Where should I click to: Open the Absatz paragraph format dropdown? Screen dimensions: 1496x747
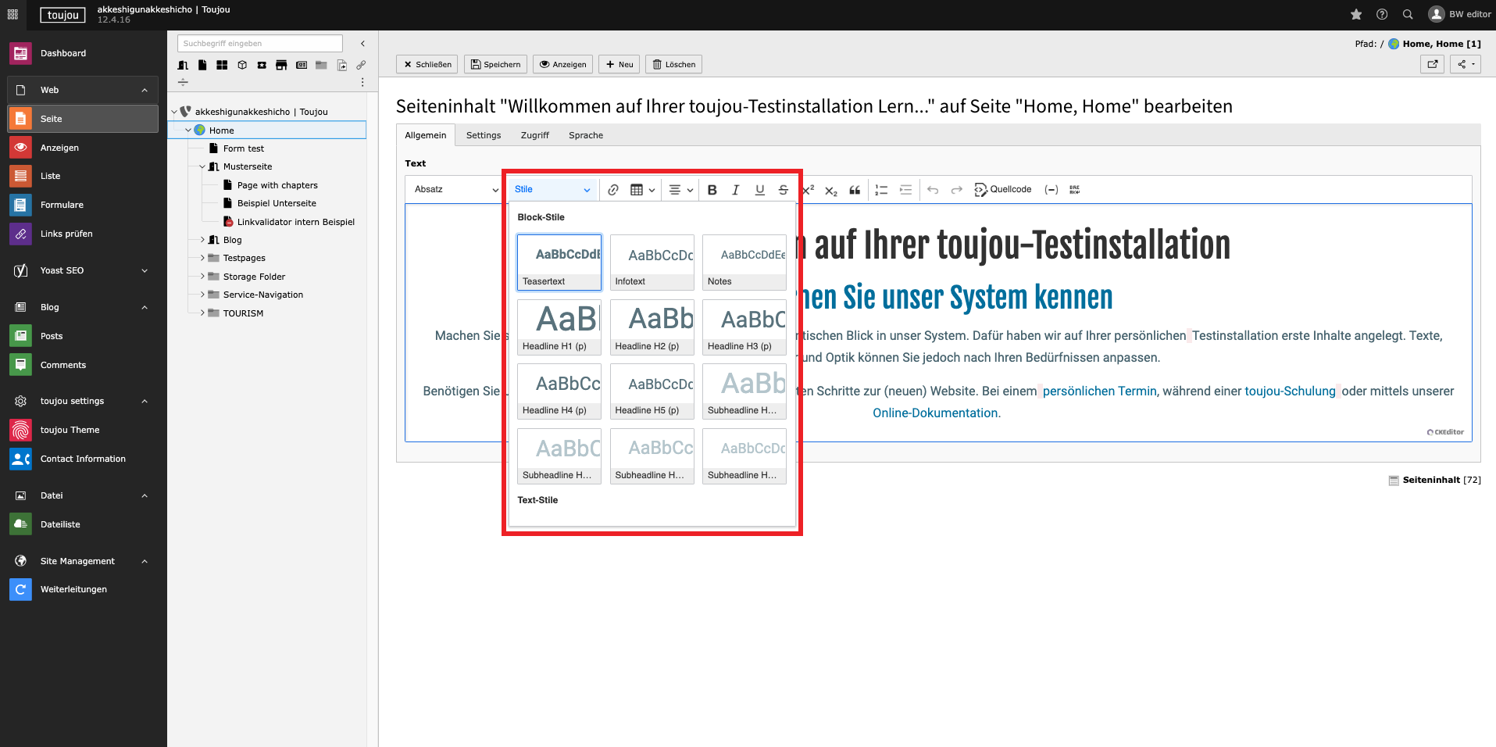[x=455, y=190]
